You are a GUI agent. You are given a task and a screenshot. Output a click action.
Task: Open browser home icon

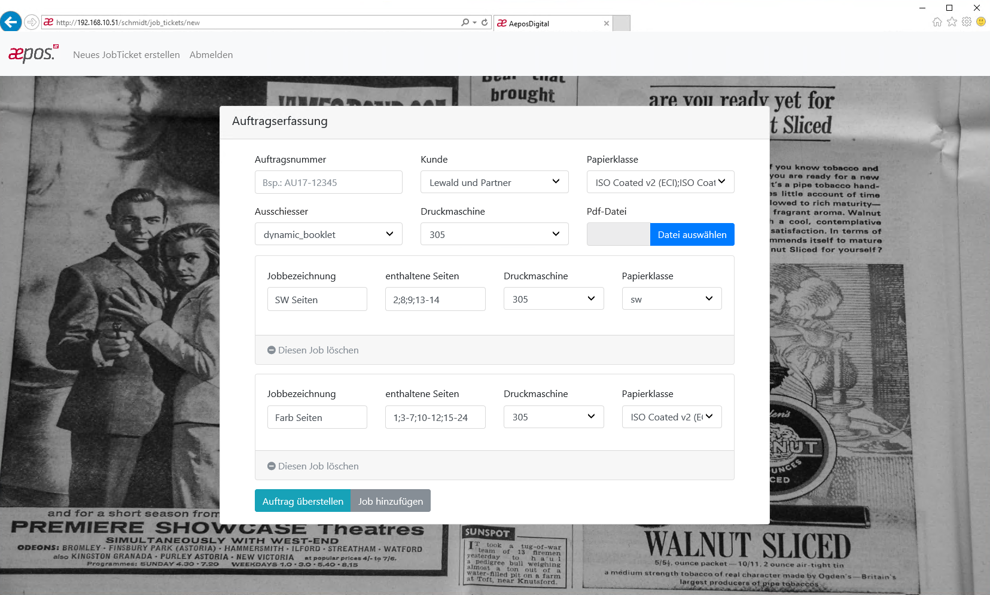[x=937, y=22]
